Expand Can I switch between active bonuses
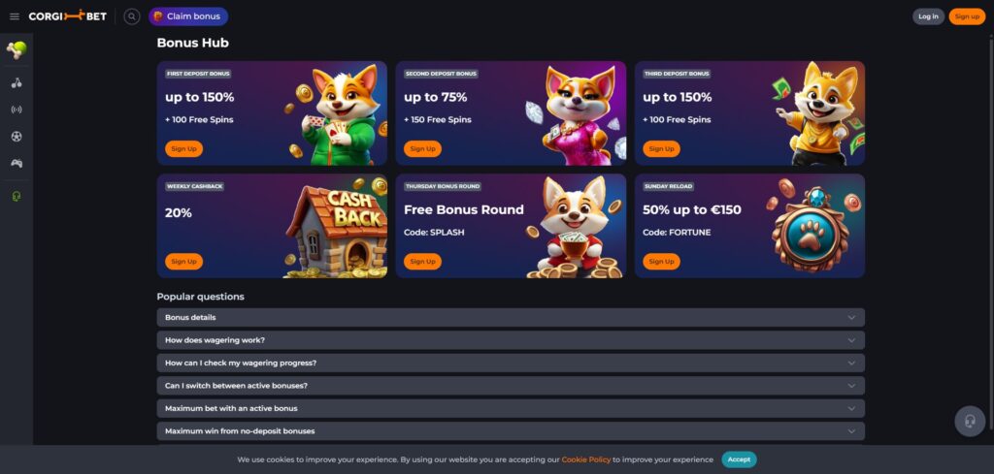994x474 pixels. point(511,386)
